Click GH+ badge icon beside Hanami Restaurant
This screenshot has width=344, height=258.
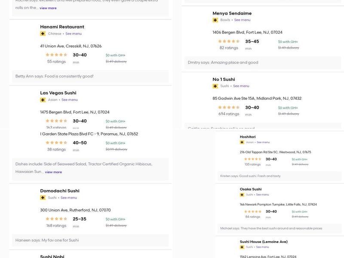[x=43, y=34]
